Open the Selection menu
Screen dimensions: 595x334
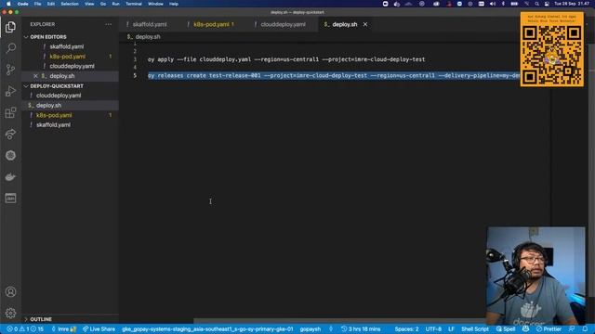(70, 4)
